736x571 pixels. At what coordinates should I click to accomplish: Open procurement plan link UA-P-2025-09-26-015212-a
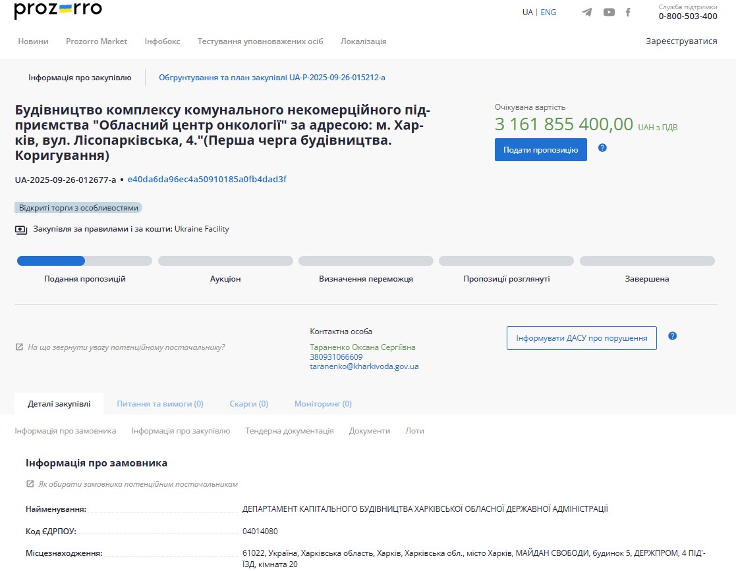[271, 78]
